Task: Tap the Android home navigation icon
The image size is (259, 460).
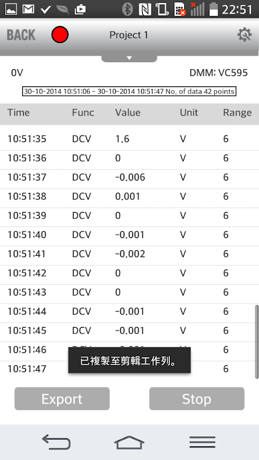Action: 129,442
